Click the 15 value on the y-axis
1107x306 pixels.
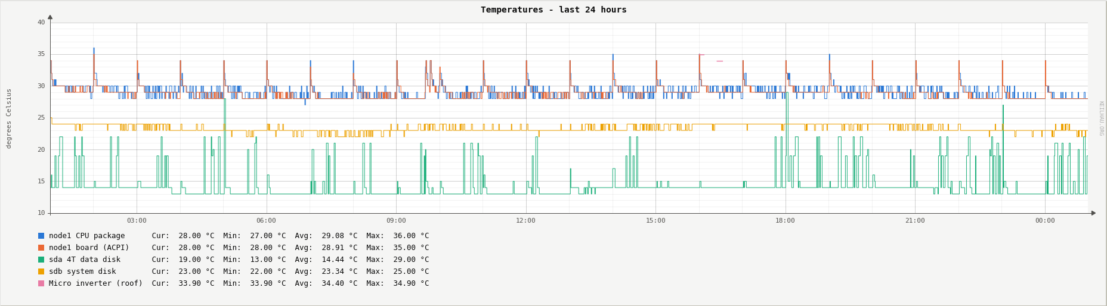41,182
